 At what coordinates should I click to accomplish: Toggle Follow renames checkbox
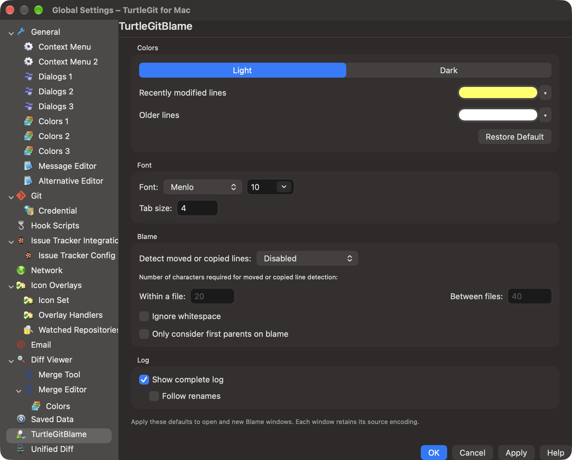[154, 396]
